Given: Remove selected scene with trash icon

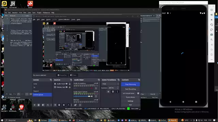Looking at the screenshot, I should [x=38, y=105].
